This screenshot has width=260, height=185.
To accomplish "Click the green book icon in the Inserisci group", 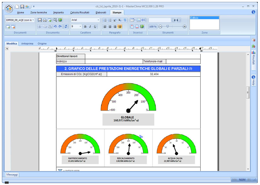I will coord(142,26).
